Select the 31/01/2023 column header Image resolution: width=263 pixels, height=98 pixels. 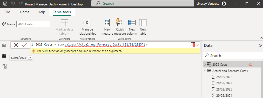pos(18,58)
